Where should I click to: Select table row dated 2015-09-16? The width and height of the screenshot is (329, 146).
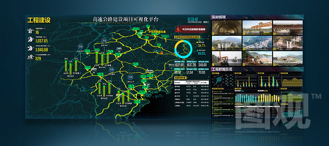192,92
